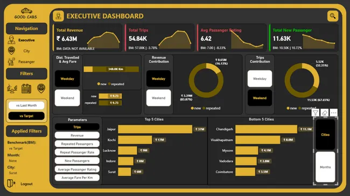Click the Surat bar in Top 5 Cities
The width and height of the screenshot is (350, 196).
124,172
